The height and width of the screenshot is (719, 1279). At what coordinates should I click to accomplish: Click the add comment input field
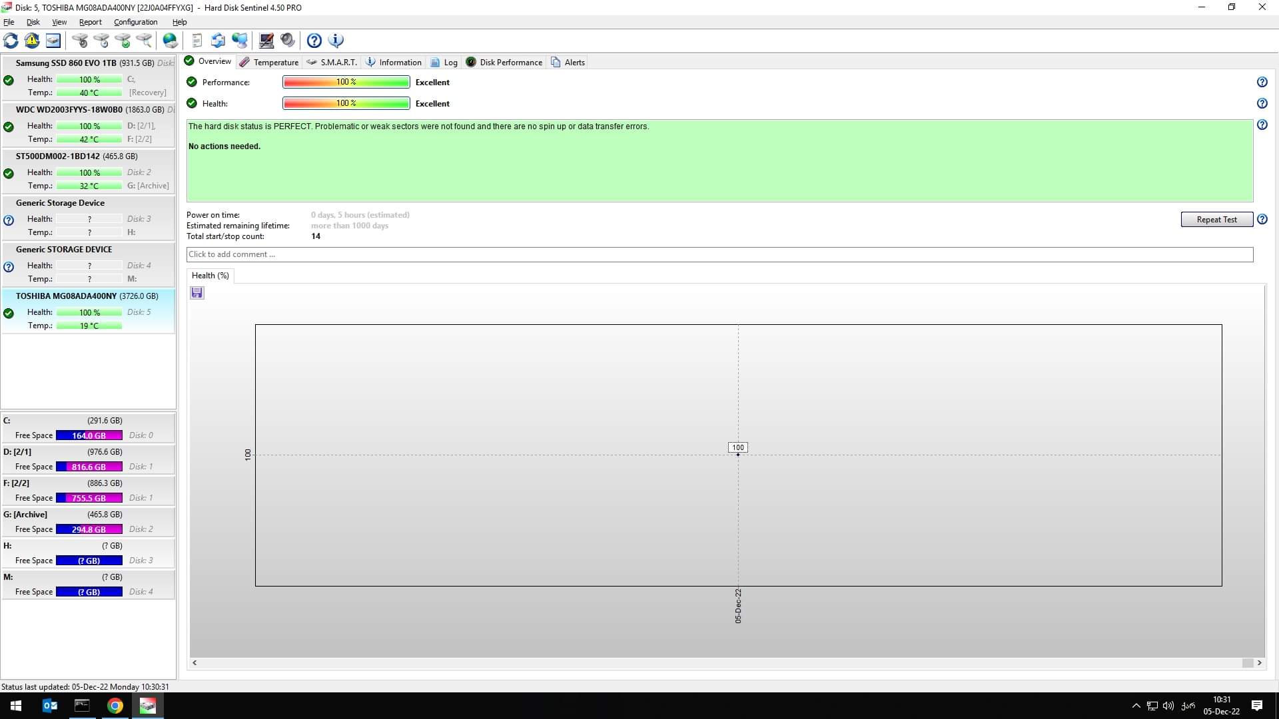[719, 254]
